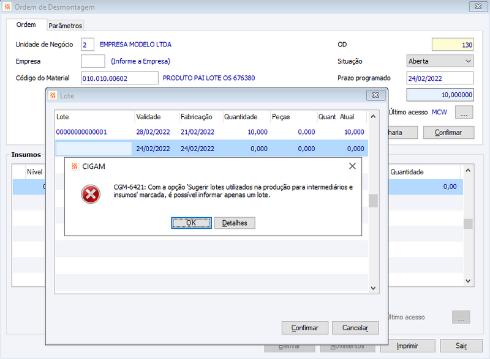Click the EMPRESA MODELO LTDA text
Viewport: 490px width, 359px height.
coord(135,45)
